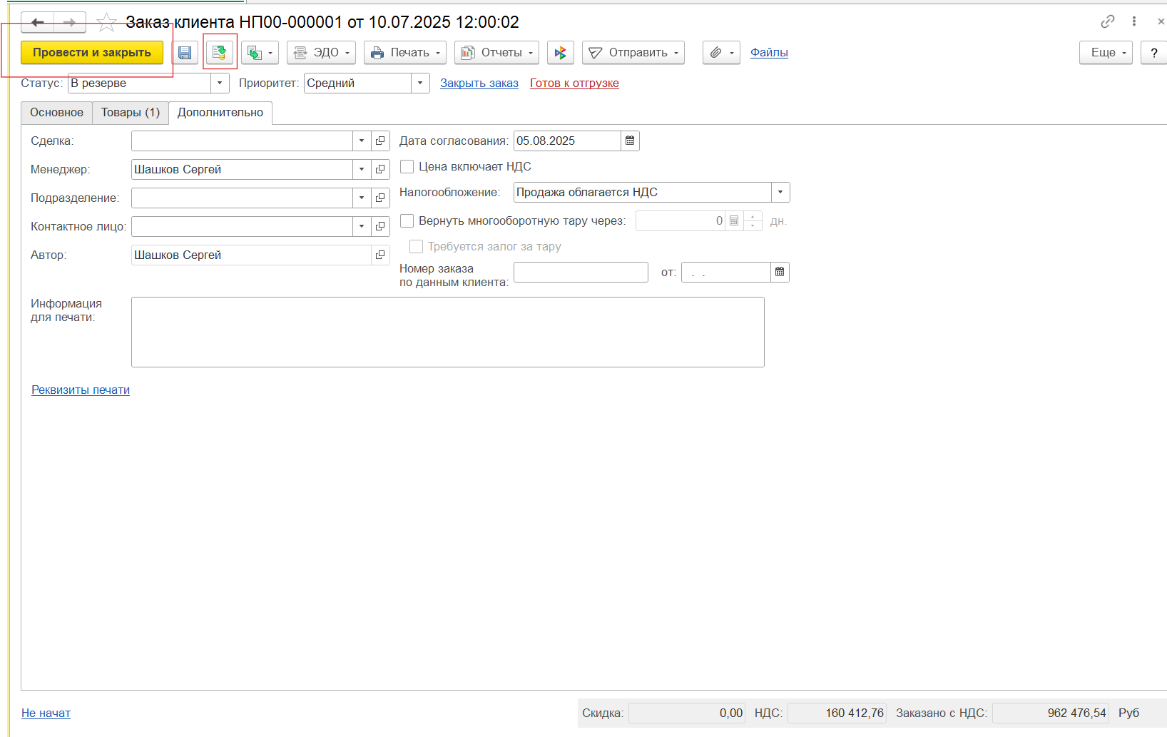Click into the Информация для печати text area
The width and height of the screenshot is (1167, 737).
[447, 332]
